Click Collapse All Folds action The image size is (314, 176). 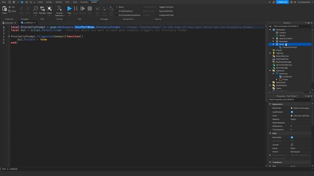tap(166, 15)
